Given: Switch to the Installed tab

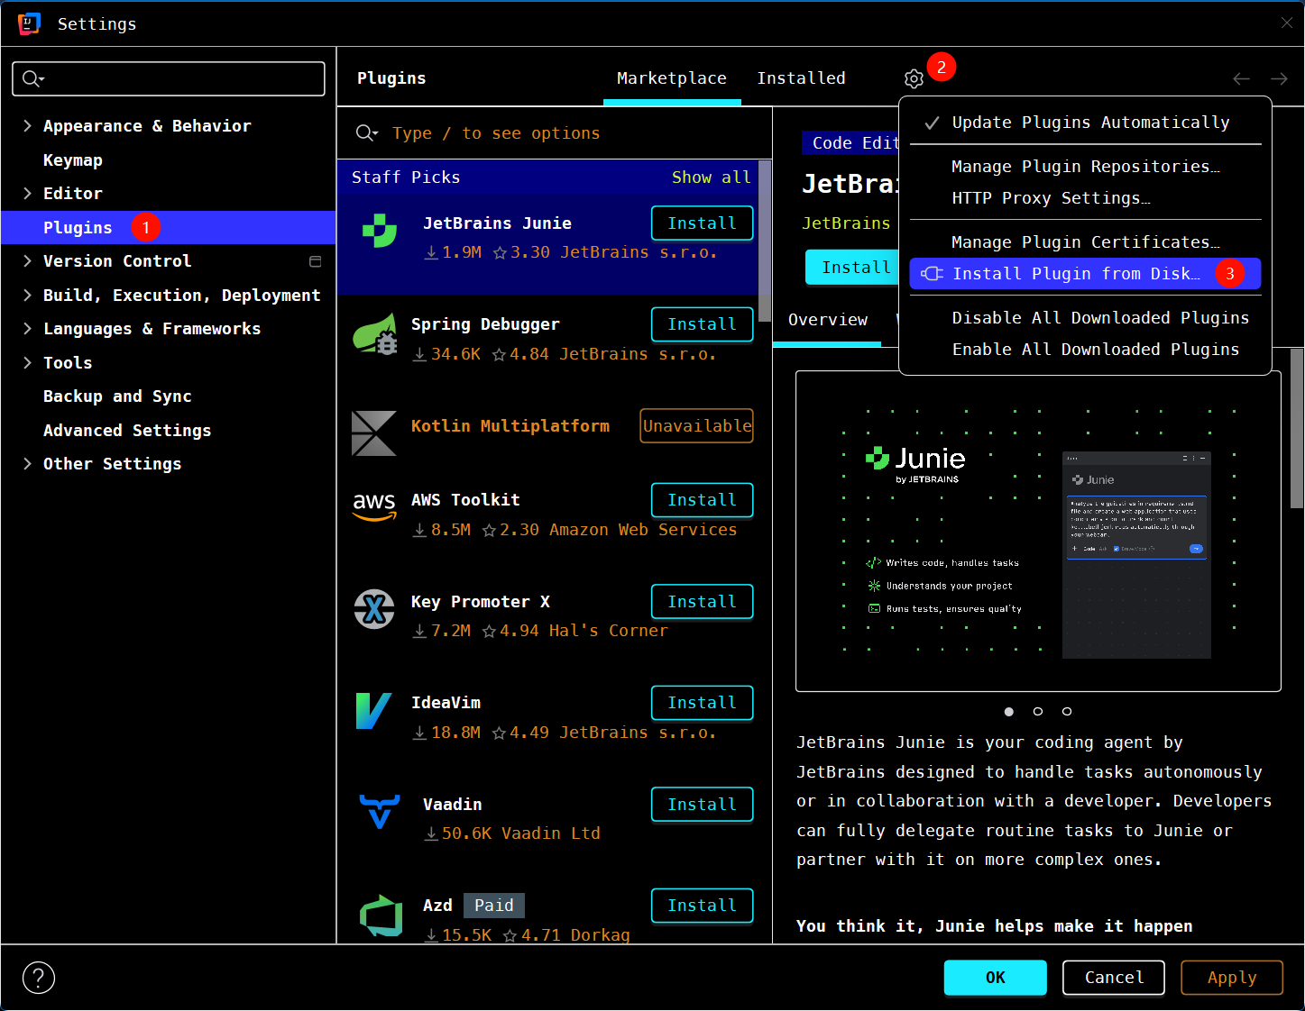Looking at the screenshot, I should pyautogui.click(x=801, y=78).
